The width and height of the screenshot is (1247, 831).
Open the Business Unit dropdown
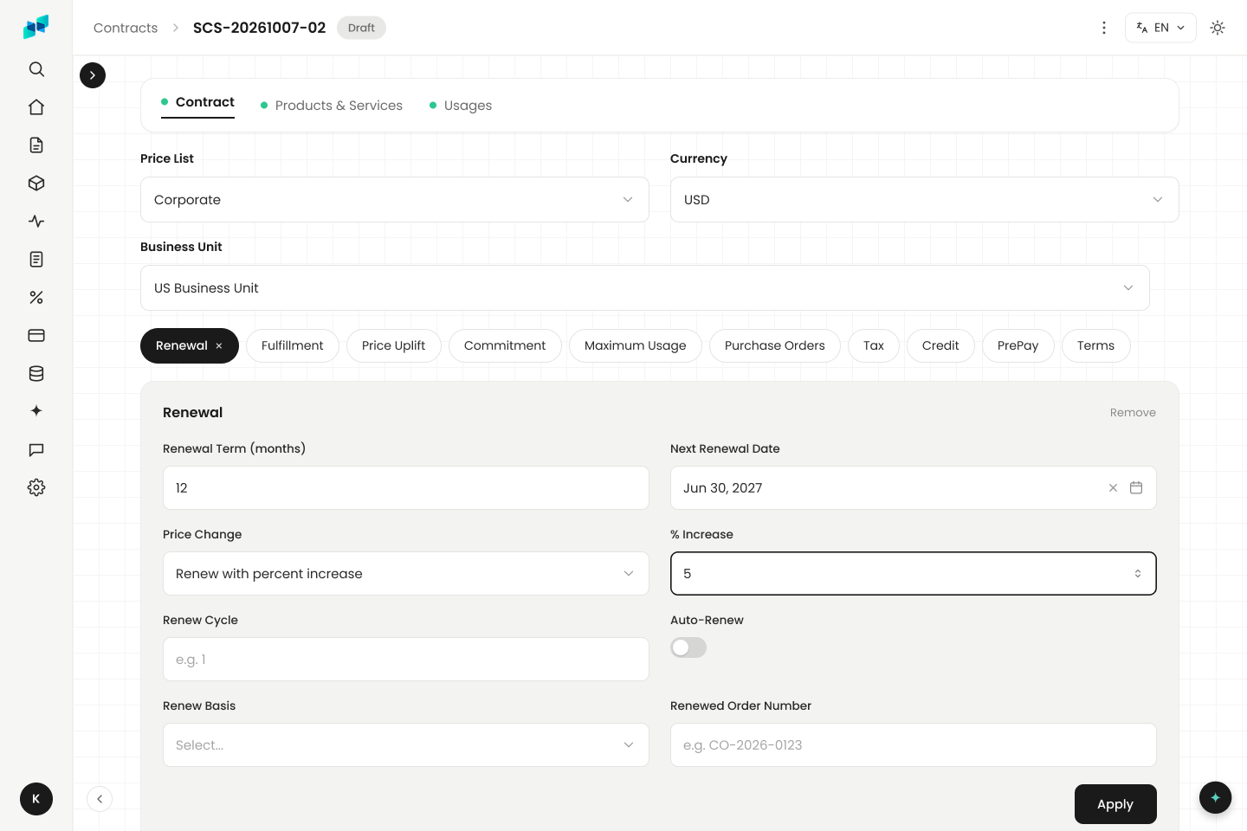tap(645, 288)
